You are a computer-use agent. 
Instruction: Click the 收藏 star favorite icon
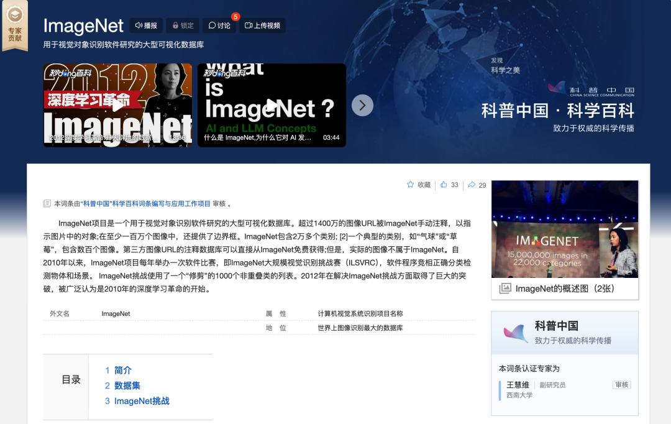point(411,185)
